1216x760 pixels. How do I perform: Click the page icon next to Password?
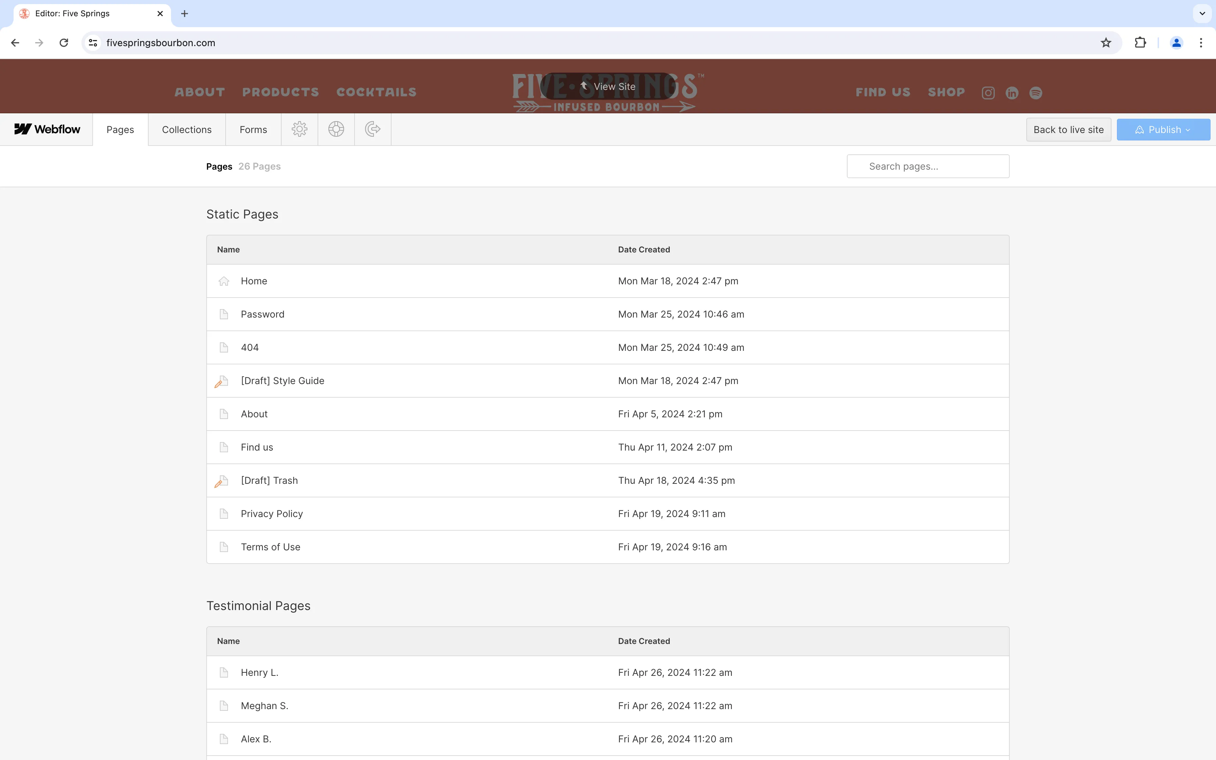pyautogui.click(x=224, y=314)
